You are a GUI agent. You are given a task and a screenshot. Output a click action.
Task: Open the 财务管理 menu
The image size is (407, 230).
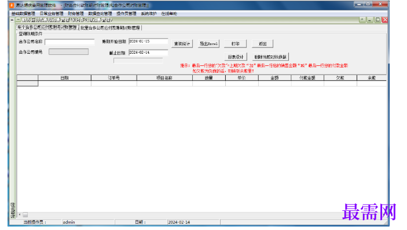(76, 13)
